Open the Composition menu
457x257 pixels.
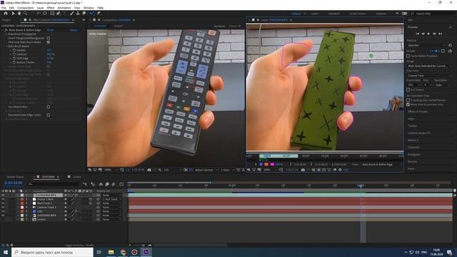pyautogui.click(x=26, y=8)
